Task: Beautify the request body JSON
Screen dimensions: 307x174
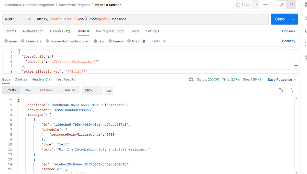Action: (289, 41)
